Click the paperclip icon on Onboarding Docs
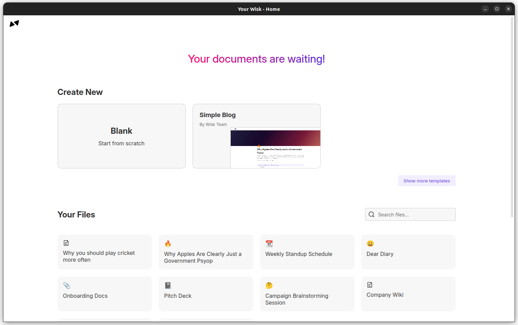This screenshot has height=325, width=518. (67, 286)
